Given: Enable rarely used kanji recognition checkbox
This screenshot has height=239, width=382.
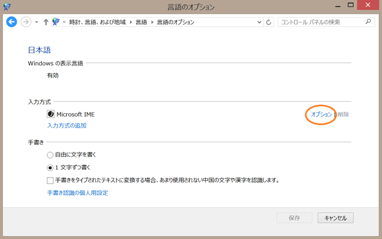Looking at the screenshot, I should pos(50,181).
